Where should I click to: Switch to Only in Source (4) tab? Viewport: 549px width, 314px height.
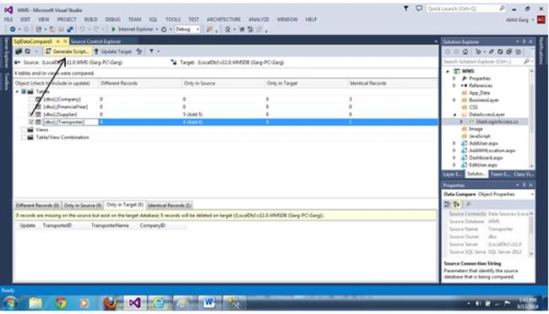(x=83, y=205)
